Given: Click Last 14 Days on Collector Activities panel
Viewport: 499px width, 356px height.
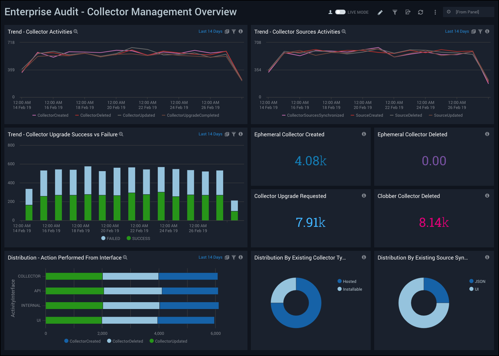Looking at the screenshot, I should [210, 31].
